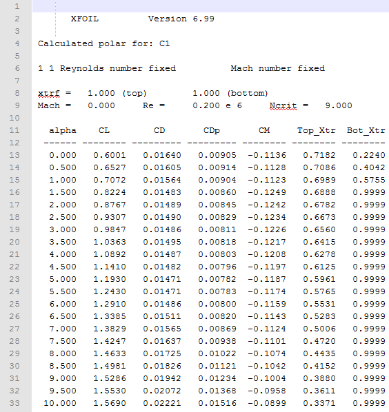Click the 'CD' column header
Screen dimensions: 389x412
pos(159,131)
